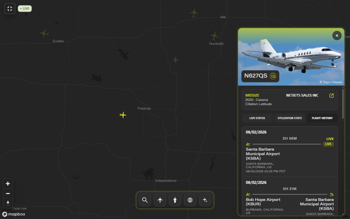Switch to Live Status tab
This screenshot has width=350, height=219.
coord(257,118)
